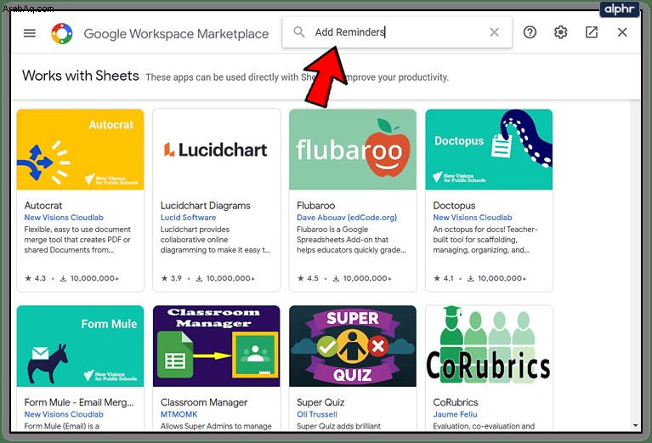Open Marketplace in a new window
The height and width of the screenshot is (443, 652).
point(592,32)
